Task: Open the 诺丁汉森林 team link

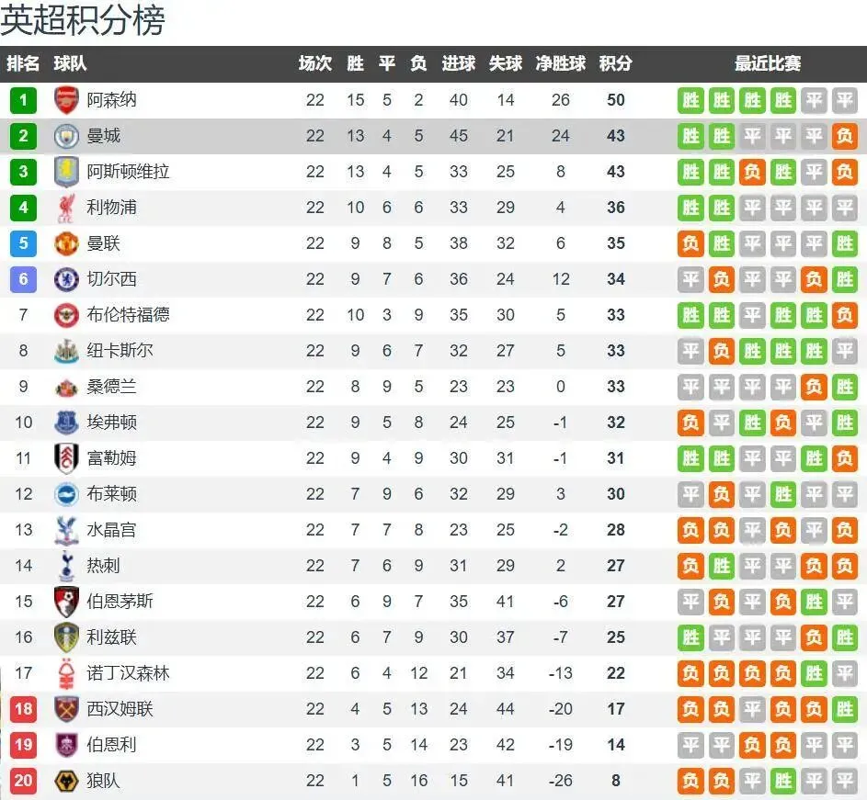Action: (x=128, y=673)
